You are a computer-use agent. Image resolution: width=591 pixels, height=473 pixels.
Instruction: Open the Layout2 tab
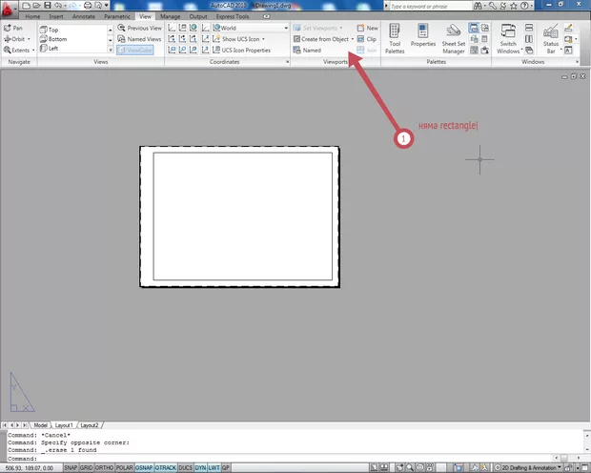pos(89,425)
